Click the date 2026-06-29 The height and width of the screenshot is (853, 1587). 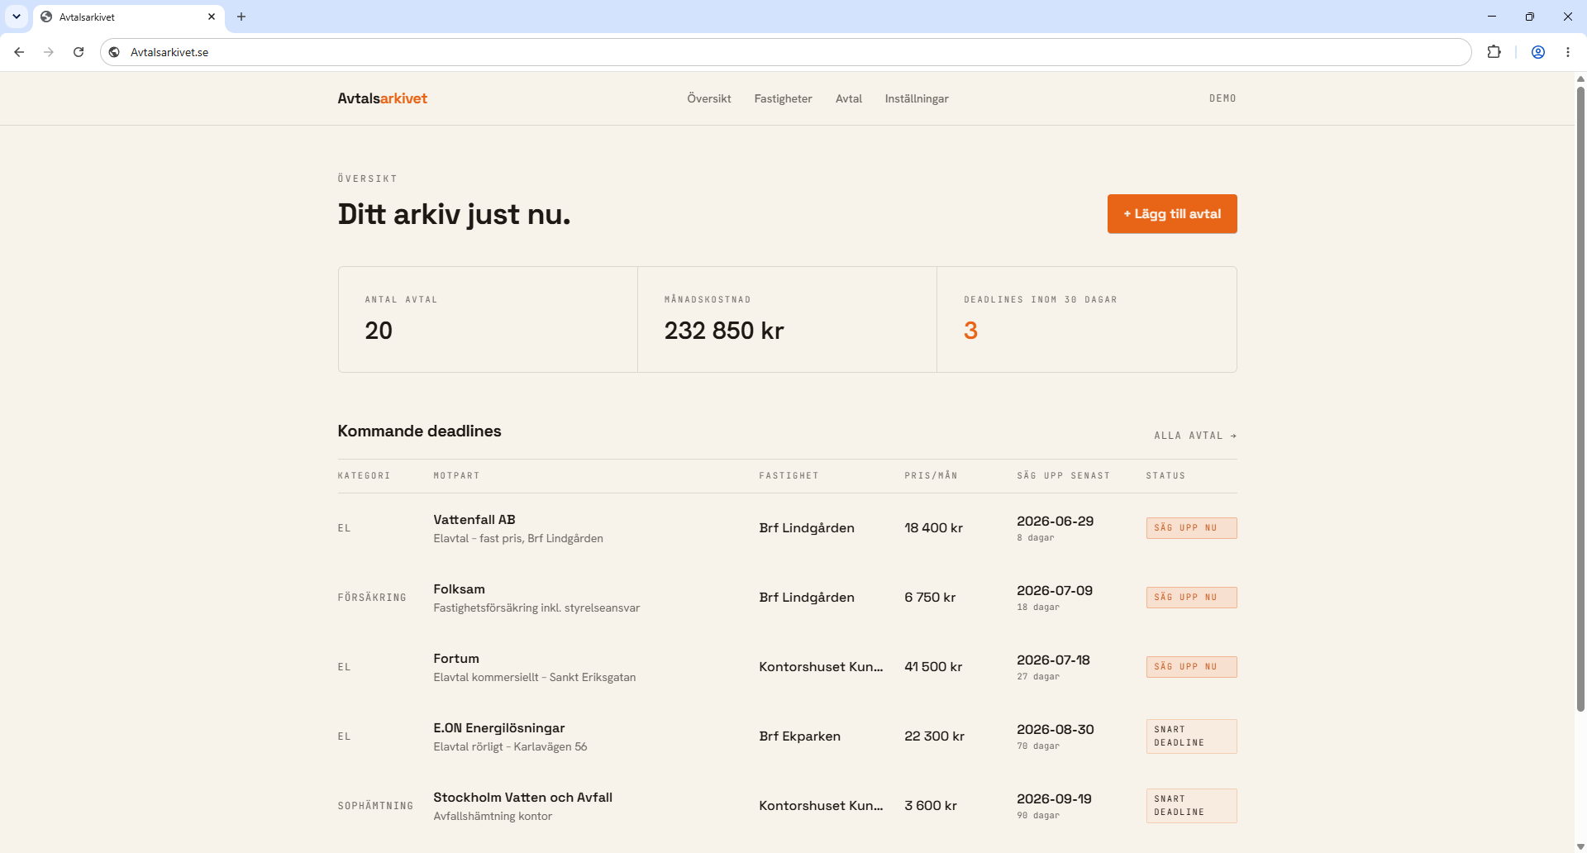1055,522
